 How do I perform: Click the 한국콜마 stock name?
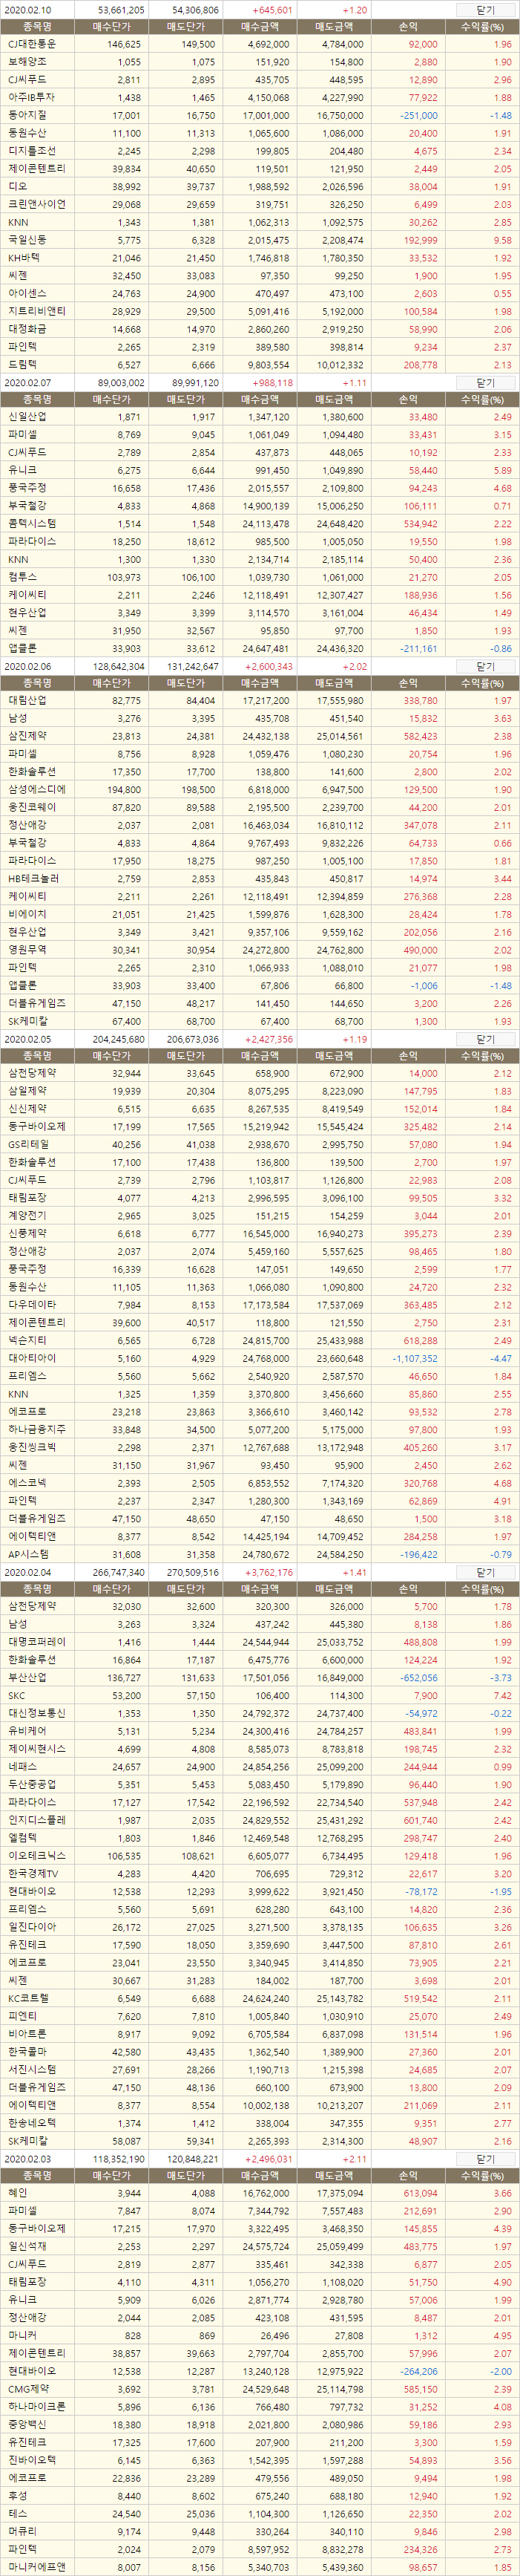pyautogui.click(x=26, y=2052)
